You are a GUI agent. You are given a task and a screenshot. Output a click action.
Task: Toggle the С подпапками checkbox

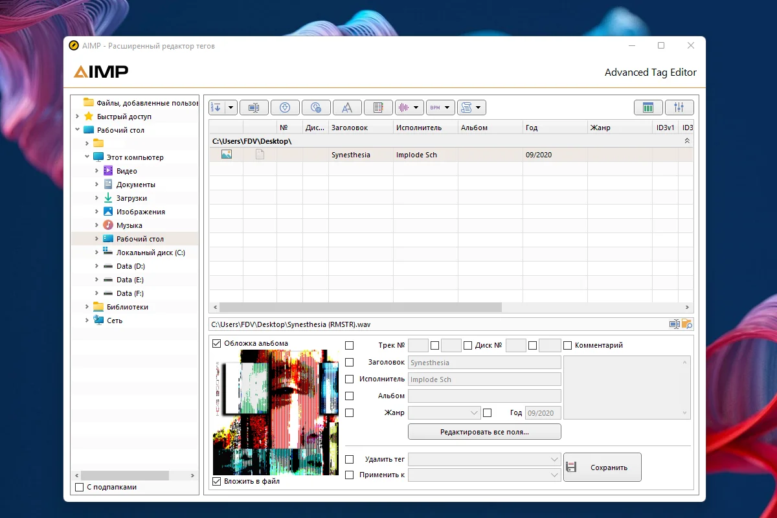click(x=80, y=487)
